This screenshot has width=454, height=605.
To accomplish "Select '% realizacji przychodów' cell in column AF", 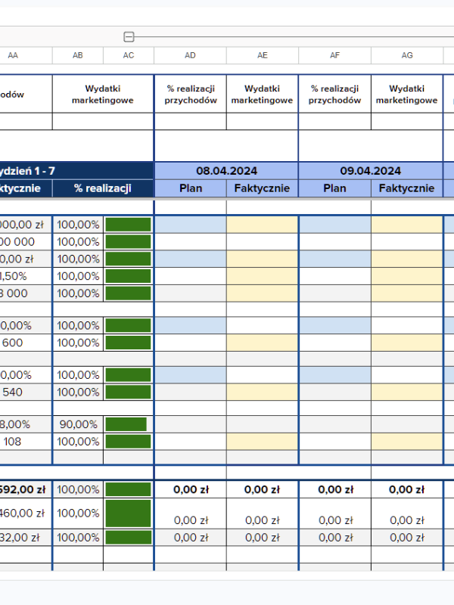I will [334, 95].
